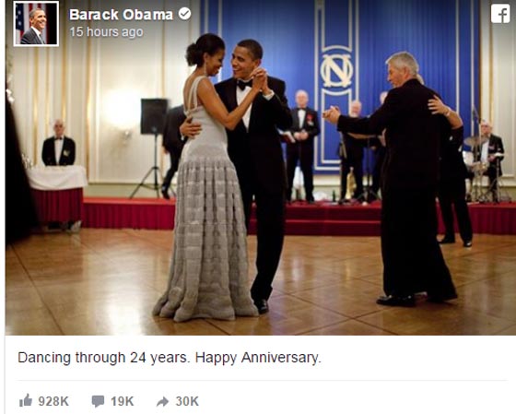Click the comment speech bubble icon

[98, 401]
